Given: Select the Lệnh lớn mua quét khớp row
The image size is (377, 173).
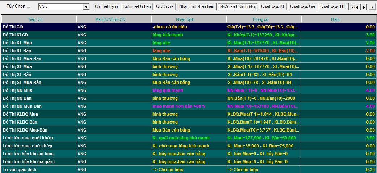Looking at the screenshot, I should pyautogui.click(x=188, y=138).
